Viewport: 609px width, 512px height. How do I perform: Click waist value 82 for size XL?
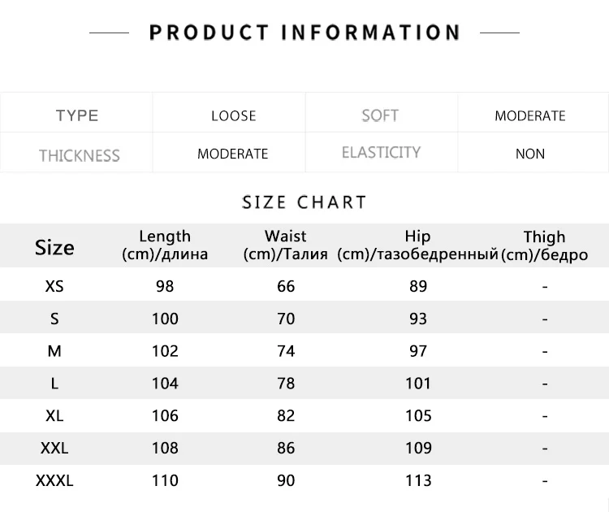286,415
